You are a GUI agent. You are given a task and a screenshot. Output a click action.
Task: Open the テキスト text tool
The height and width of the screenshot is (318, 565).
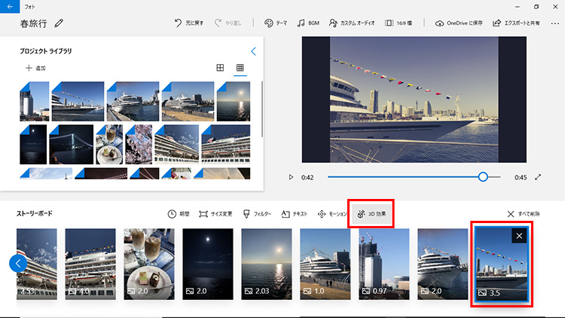[295, 214]
